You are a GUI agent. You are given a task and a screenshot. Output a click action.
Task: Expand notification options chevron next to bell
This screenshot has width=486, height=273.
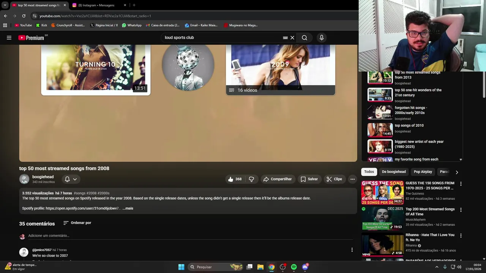75,179
